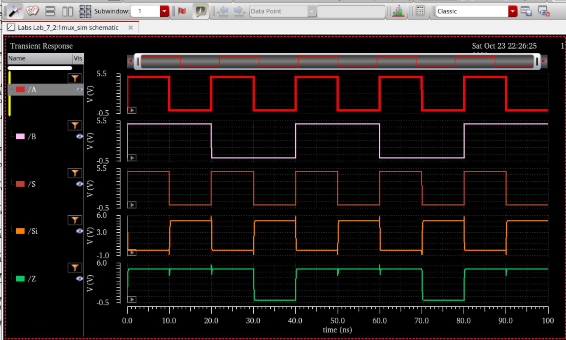Viewport: 566px width, 340px height.
Task: Open the Subwindow number dropdown
Action: (164, 11)
